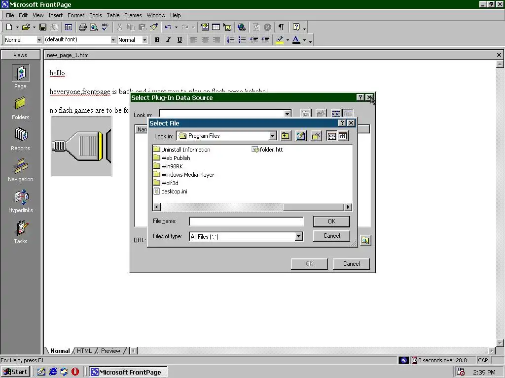Click the Save disk icon
505x378 pixels.
click(x=43, y=28)
